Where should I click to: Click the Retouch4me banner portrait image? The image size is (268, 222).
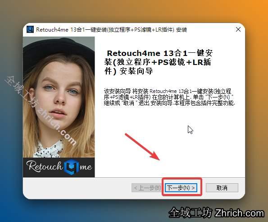point(59,97)
